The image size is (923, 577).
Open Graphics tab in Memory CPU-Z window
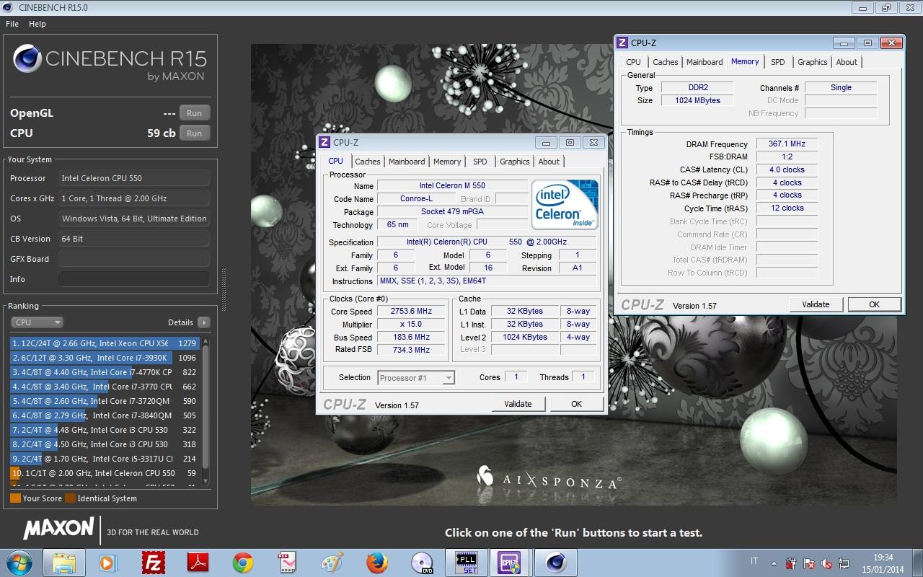813,62
